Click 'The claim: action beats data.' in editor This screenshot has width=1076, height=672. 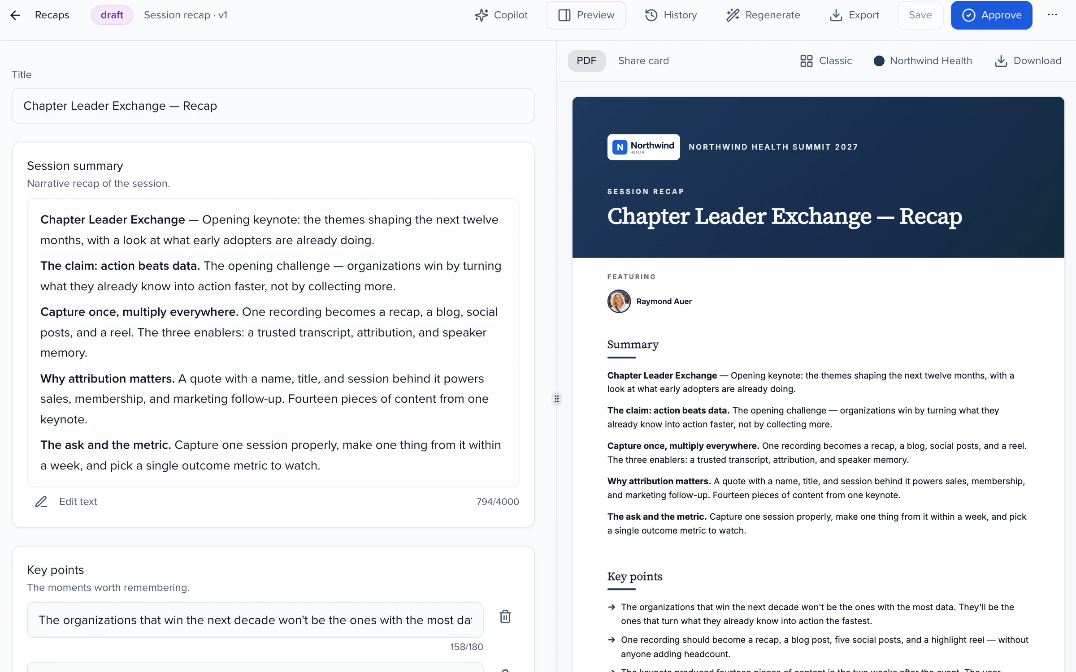click(120, 266)
